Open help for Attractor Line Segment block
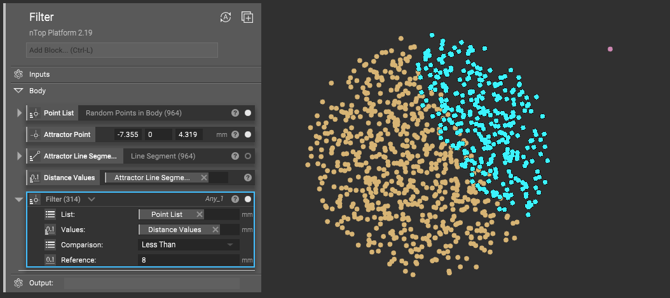 [235, 156]
